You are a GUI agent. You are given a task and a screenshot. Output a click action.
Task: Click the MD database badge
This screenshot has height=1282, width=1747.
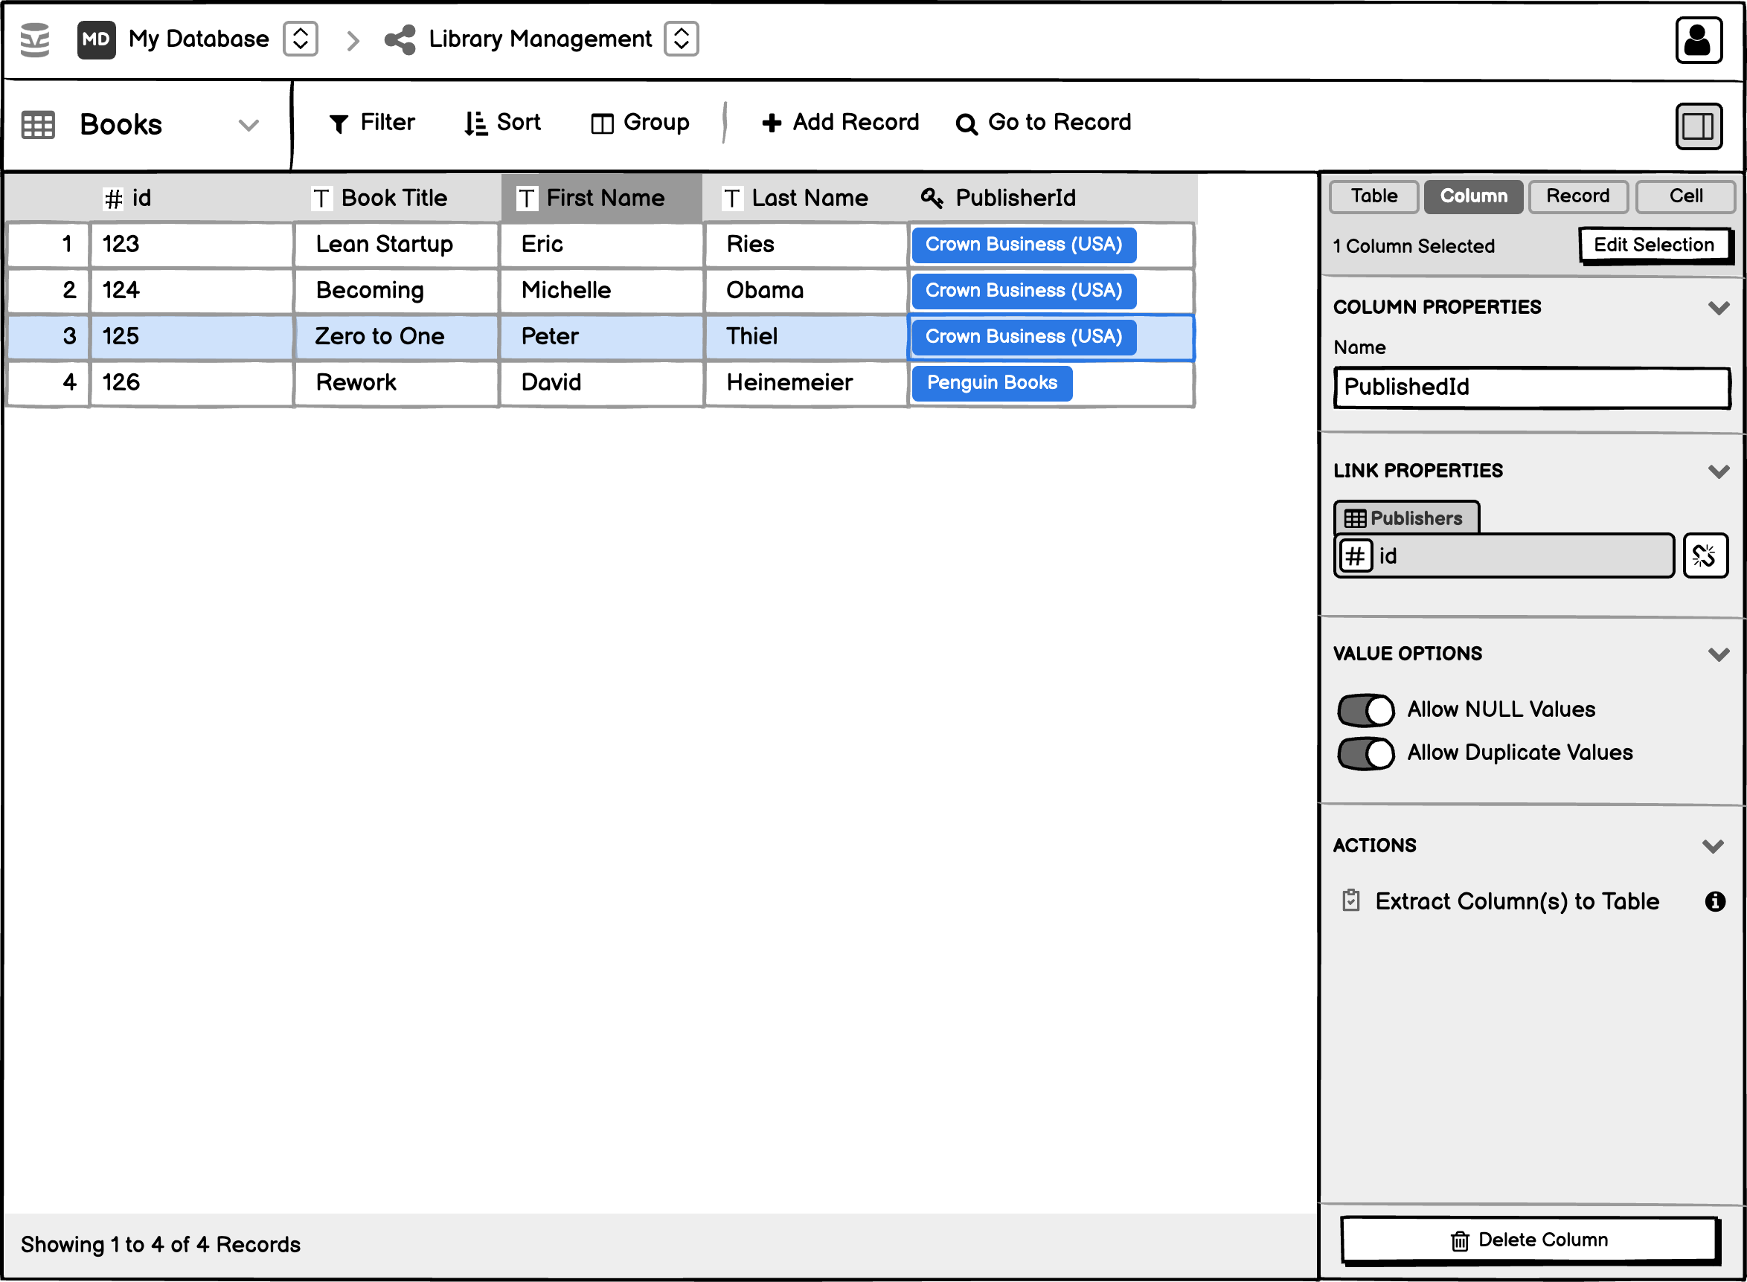[x=96, y=39]
